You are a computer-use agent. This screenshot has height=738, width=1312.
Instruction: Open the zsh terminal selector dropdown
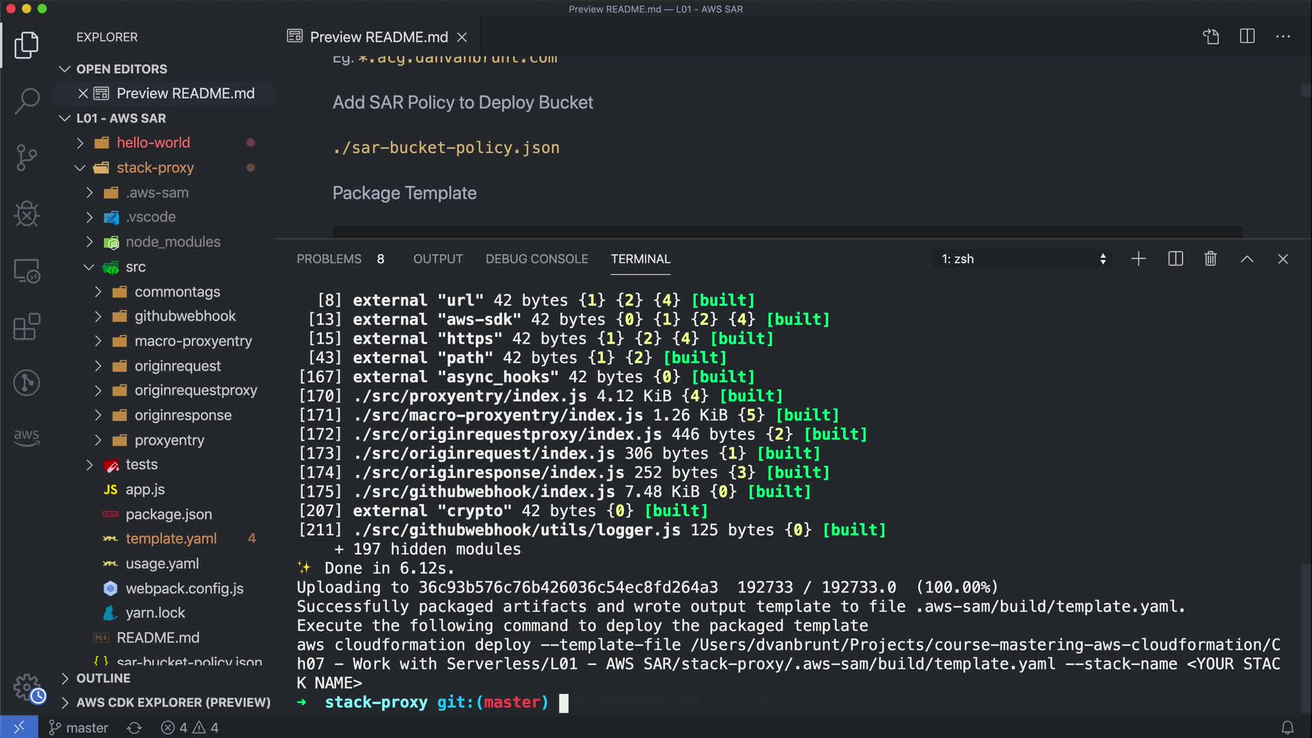[1023, 259]
